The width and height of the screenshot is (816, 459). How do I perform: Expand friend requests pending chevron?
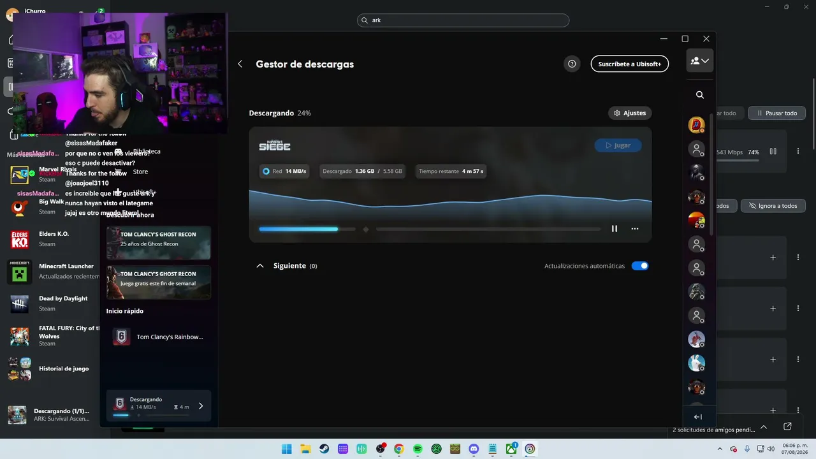tap(764, 427)
